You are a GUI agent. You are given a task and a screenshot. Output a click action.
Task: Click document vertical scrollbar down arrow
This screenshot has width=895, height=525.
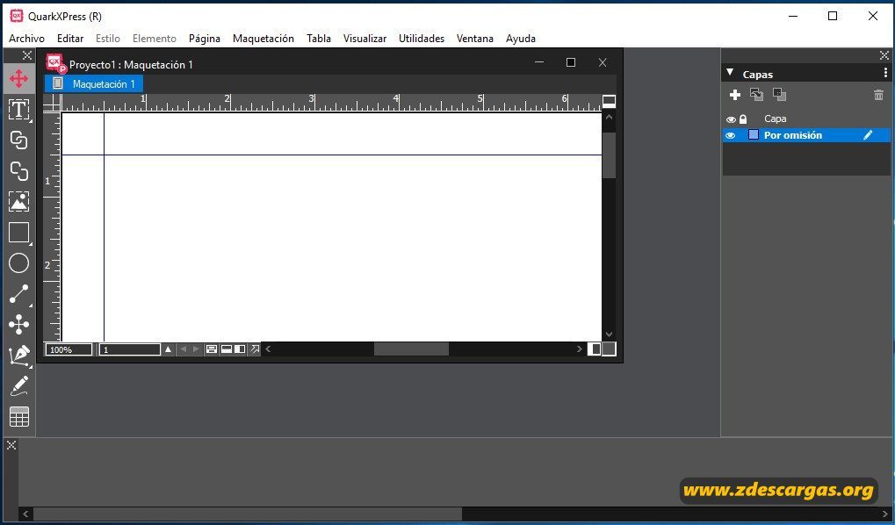click(x=609, y=334)
